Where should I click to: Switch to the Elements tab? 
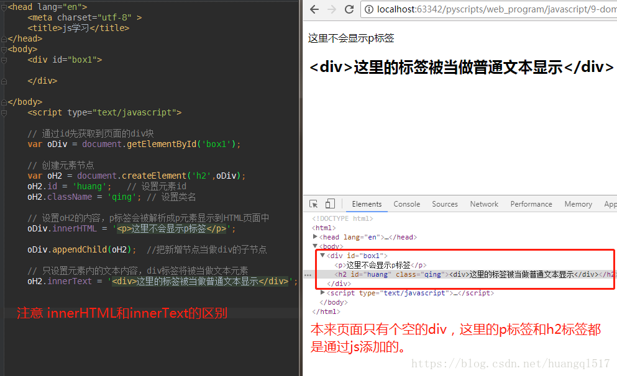tap(367, 204)
